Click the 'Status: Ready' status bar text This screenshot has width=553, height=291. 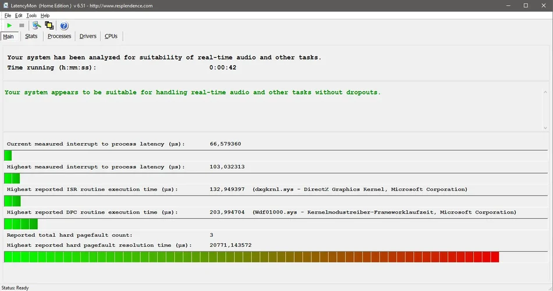15,288
